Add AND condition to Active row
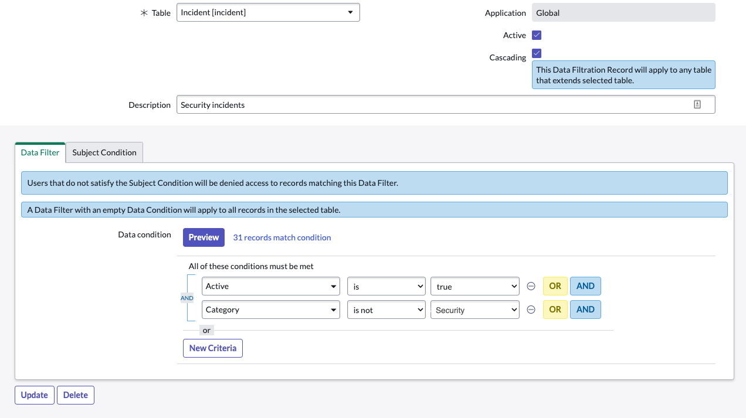The width and height of the screenshot is (746, 418). click(x=585, y=286)
